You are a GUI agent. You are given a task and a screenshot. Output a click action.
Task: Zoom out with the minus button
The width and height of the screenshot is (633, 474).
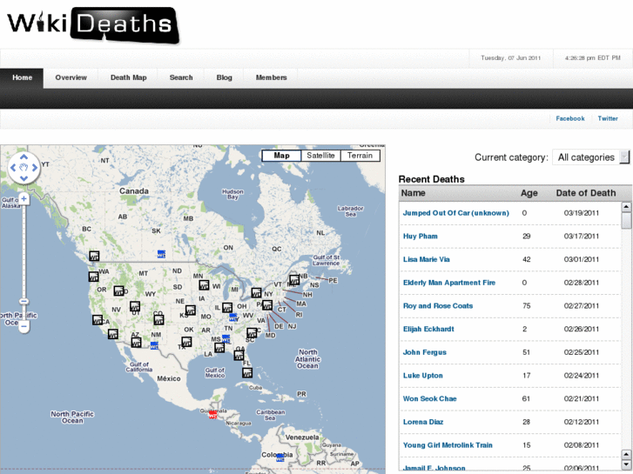coord(24,326)
